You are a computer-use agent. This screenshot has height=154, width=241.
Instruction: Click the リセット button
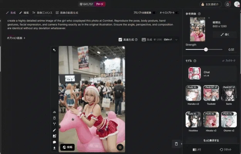(x=226, y=149)
